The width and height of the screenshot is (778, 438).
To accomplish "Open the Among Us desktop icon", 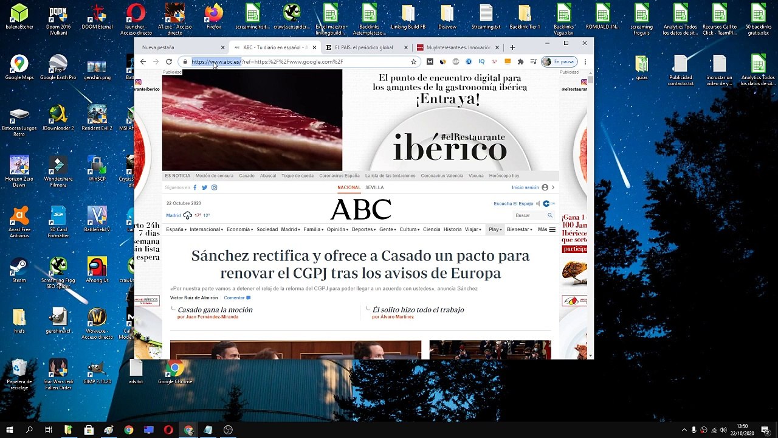I will point(97,271).
